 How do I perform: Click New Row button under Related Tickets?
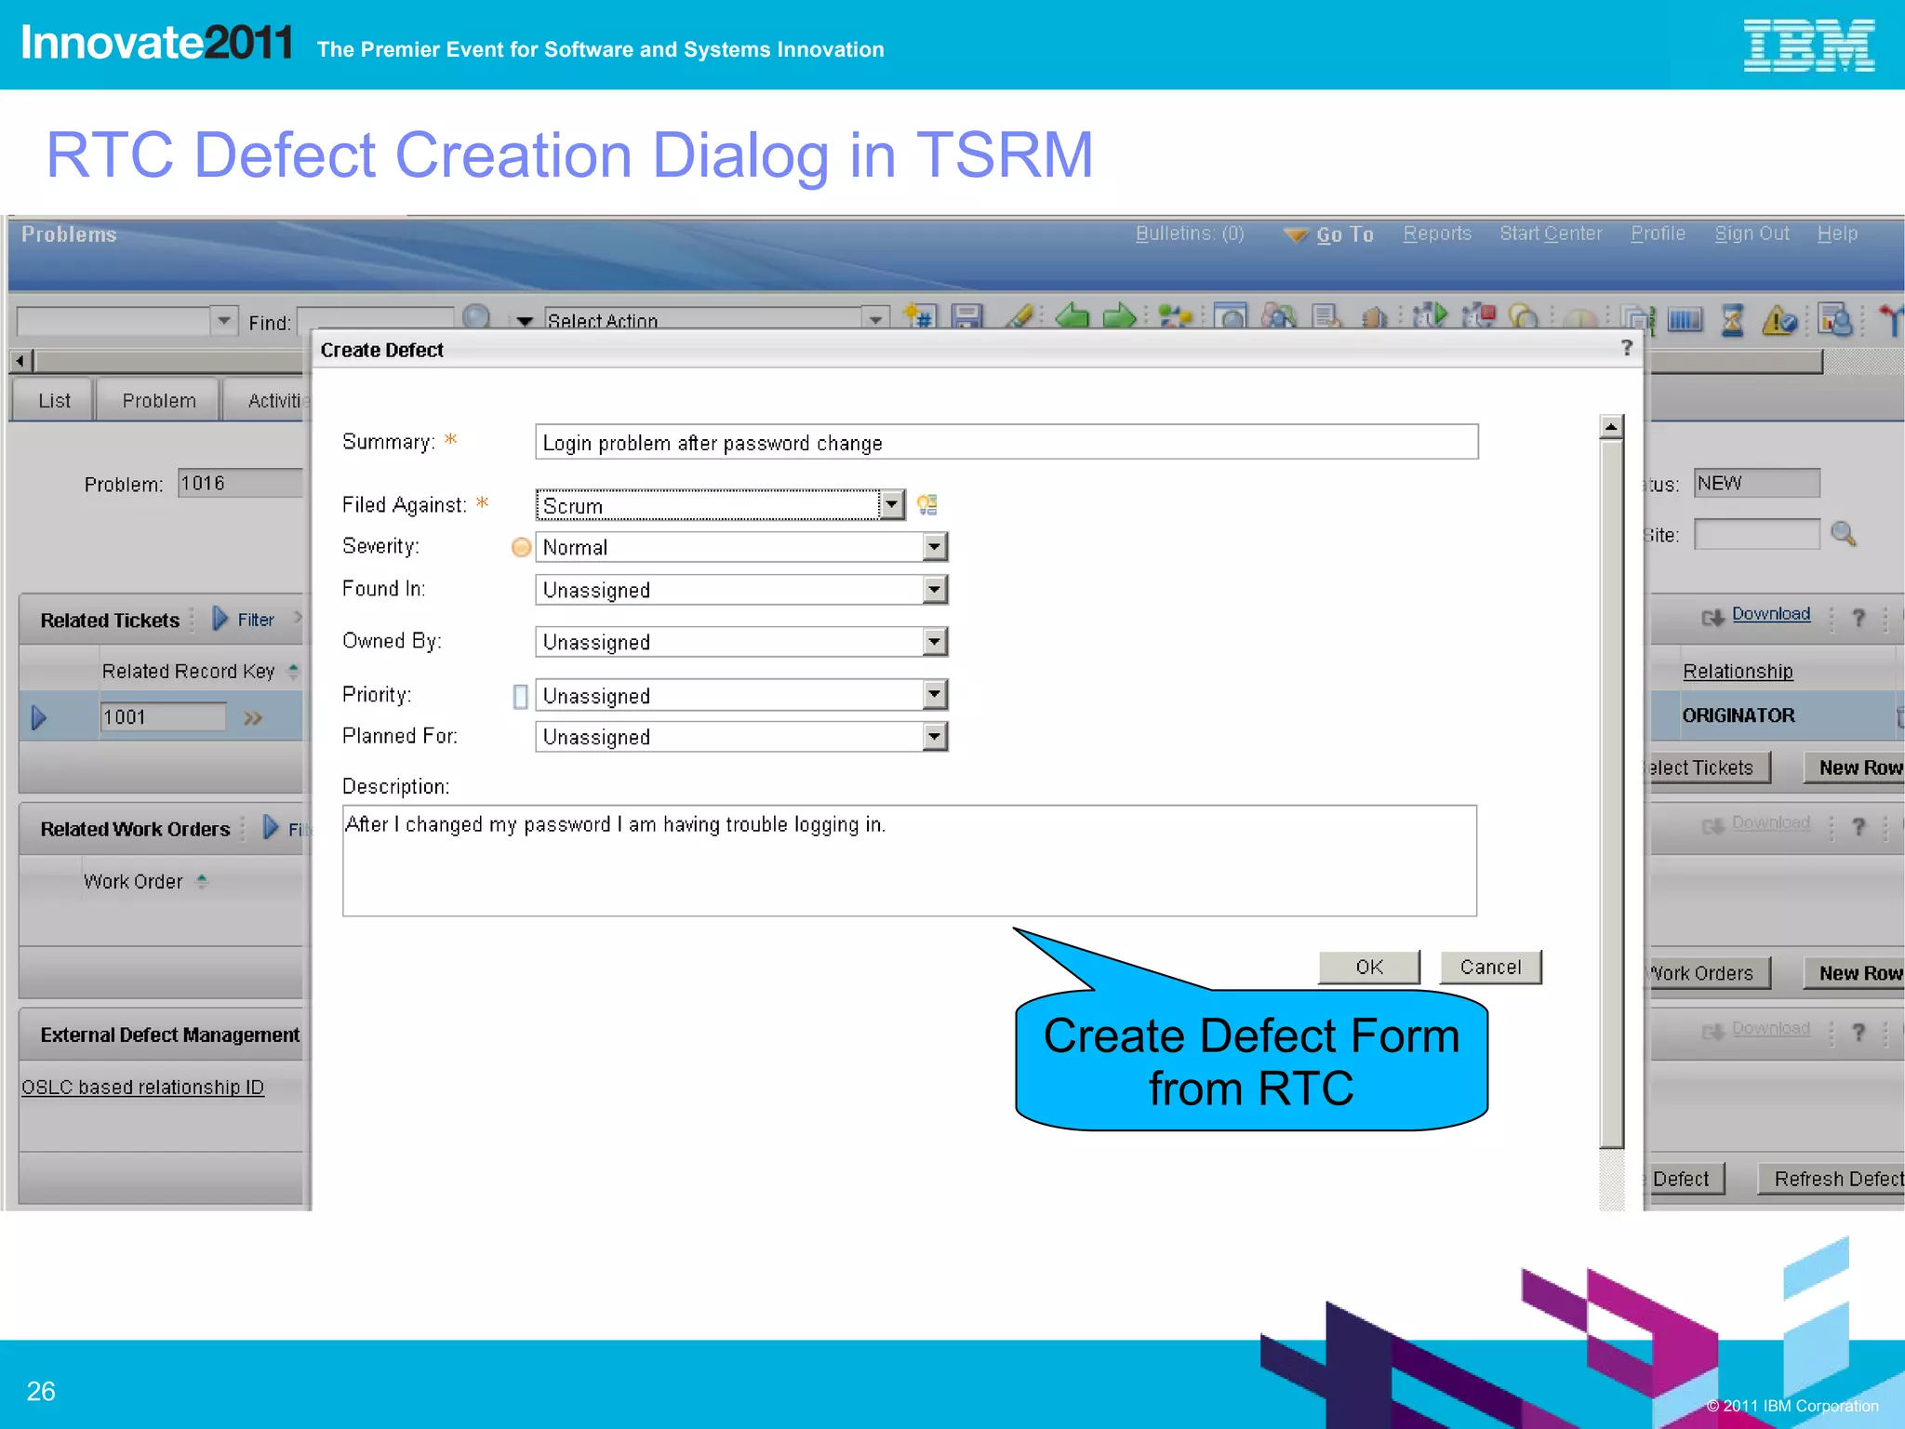coord(1855,768)
